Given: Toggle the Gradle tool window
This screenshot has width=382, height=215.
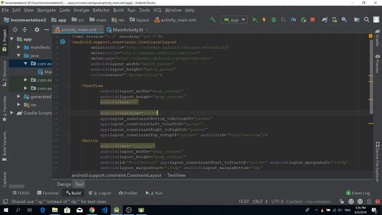Looking at the screenshot, I should [x=377, y=38].
